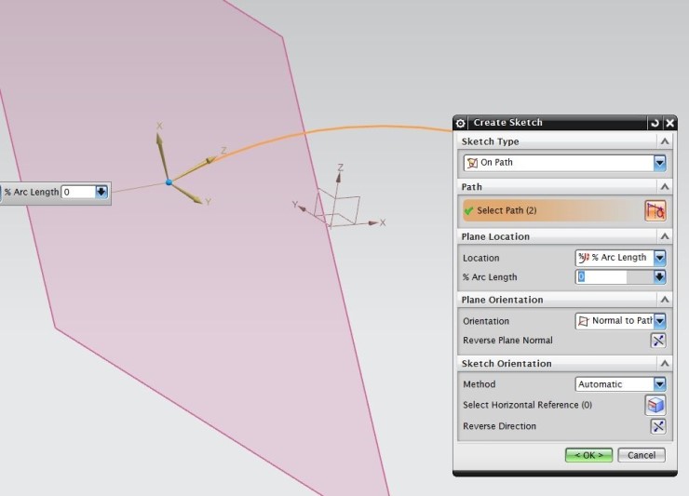Open the Orientation Normal to Path dropdown

coord(659,321)
